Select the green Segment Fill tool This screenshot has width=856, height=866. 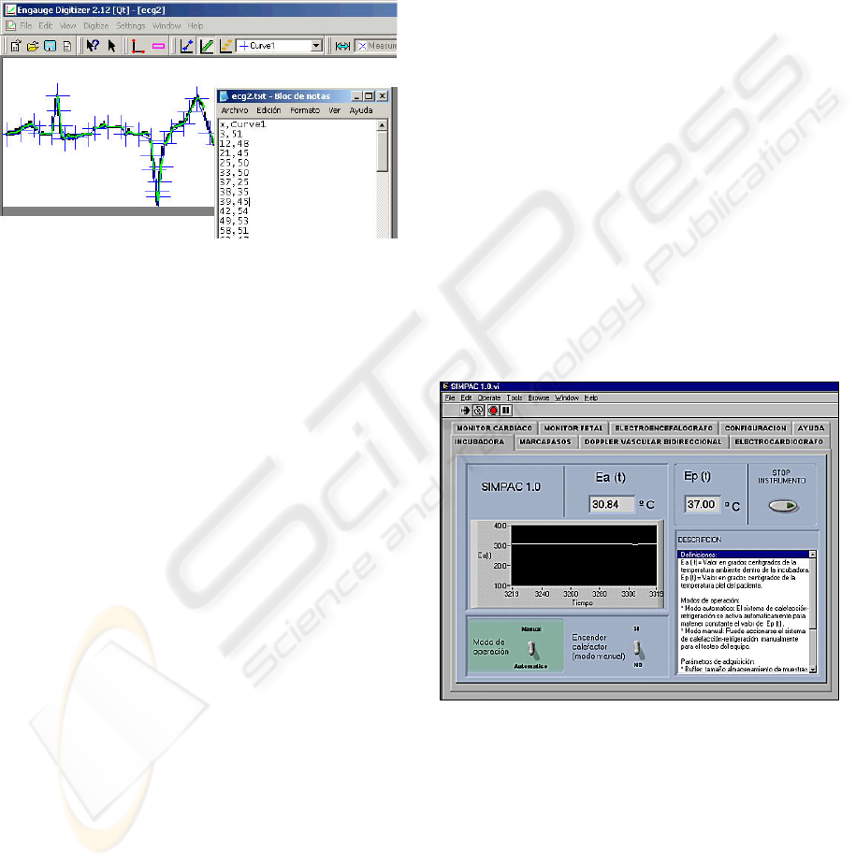[206, 45]
